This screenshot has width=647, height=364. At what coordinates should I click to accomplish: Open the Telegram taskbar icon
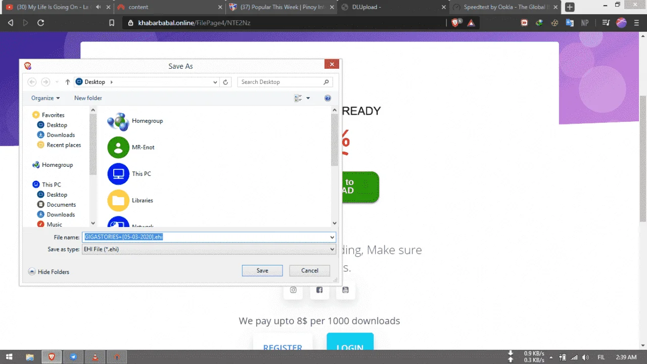coord(74,357)
